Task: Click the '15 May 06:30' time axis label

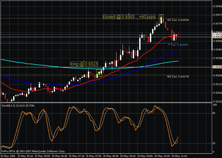Action: point(59,156)
